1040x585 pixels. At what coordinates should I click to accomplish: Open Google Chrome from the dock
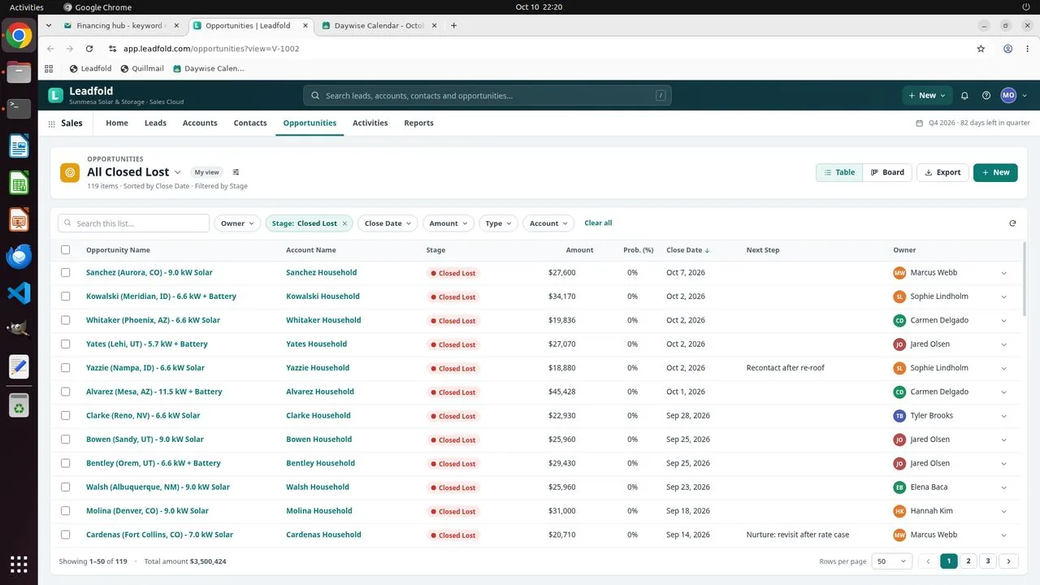[x=19, y=36]
